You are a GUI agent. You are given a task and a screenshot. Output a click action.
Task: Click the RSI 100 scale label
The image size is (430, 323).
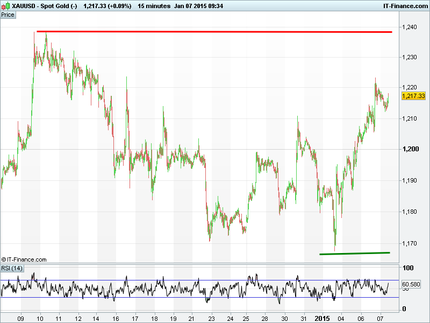(408, 268)
